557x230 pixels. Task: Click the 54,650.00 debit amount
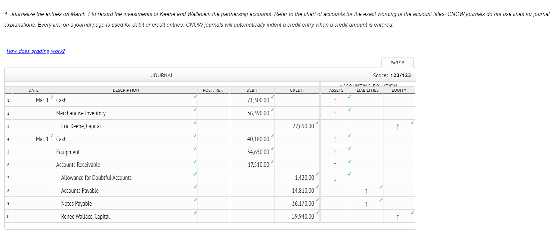[x=258, y=152]
